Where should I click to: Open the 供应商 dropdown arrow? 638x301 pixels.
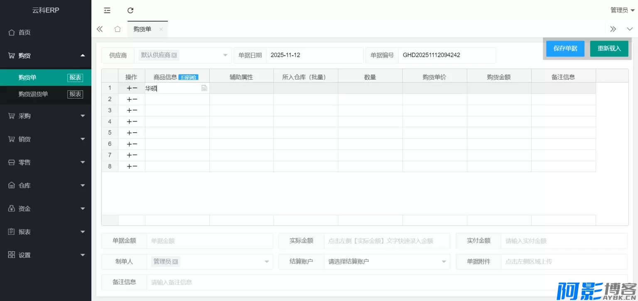click(x=225, y=55)
